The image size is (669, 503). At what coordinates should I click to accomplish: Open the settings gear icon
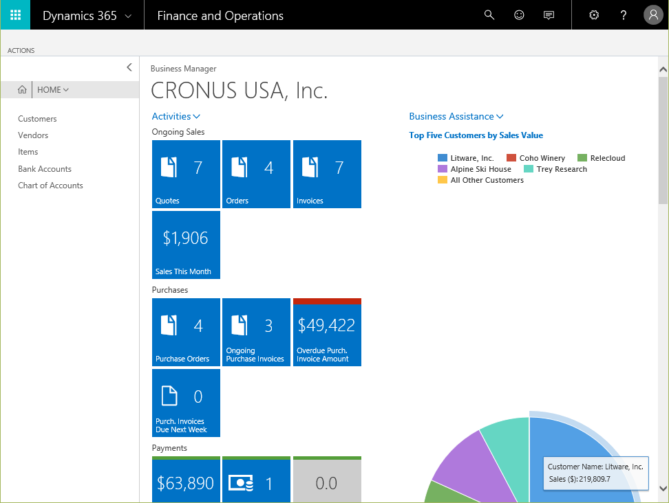pos(594,15)
